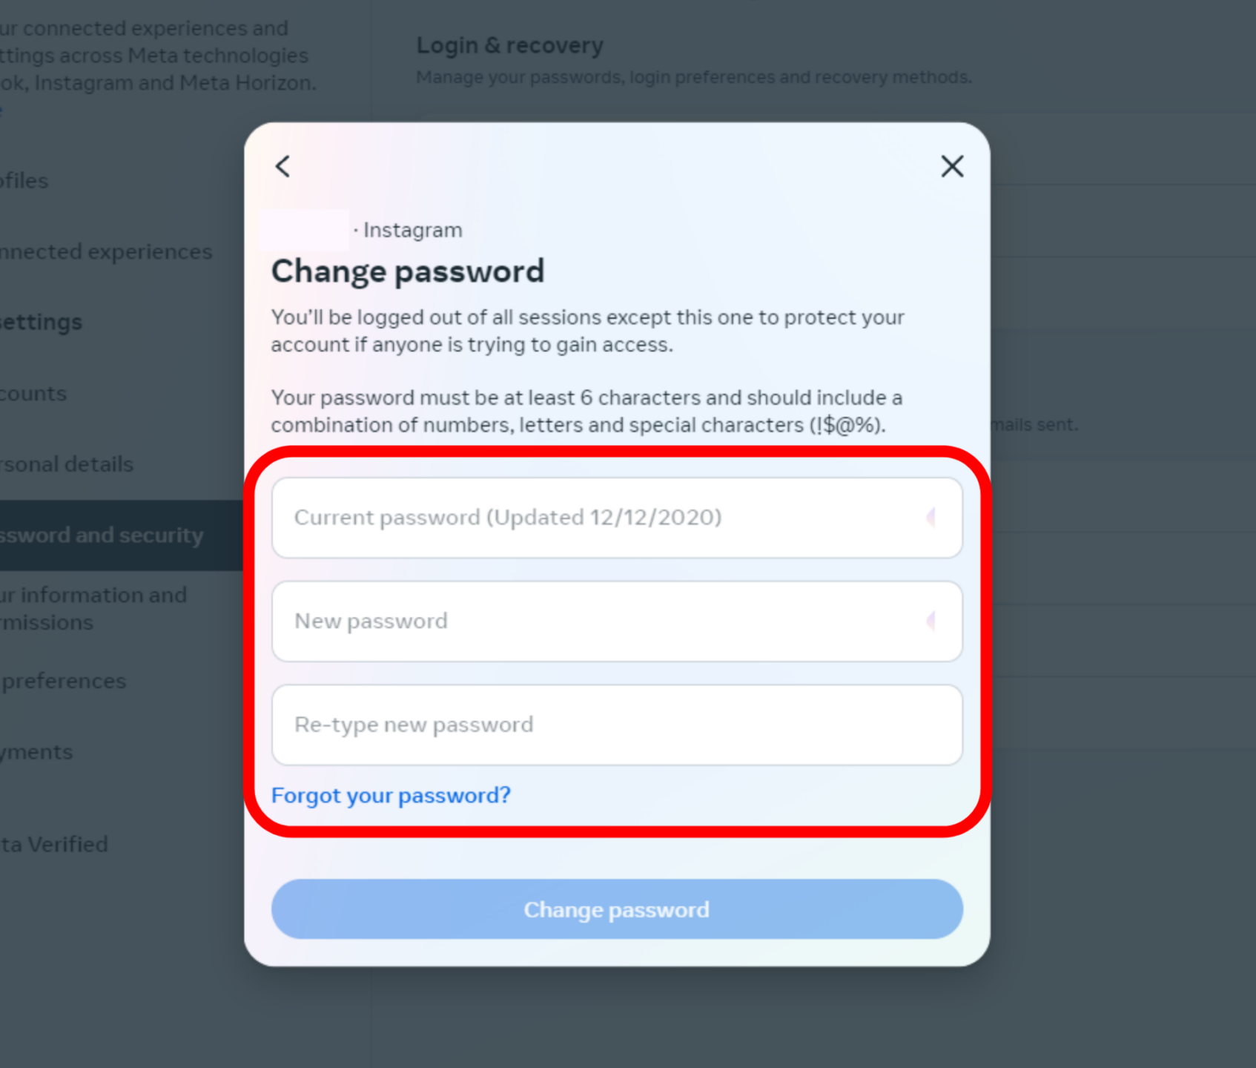Click the Instagram account avatar thumbnail
The height and width of the screenshot is (1068, 1256).
tap(304, 229)
